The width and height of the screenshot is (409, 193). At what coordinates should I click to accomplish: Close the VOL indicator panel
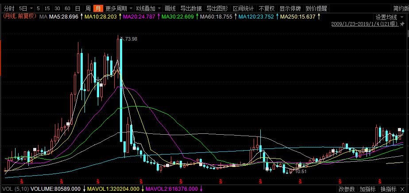pyautogui.click(x=402, y=189)
